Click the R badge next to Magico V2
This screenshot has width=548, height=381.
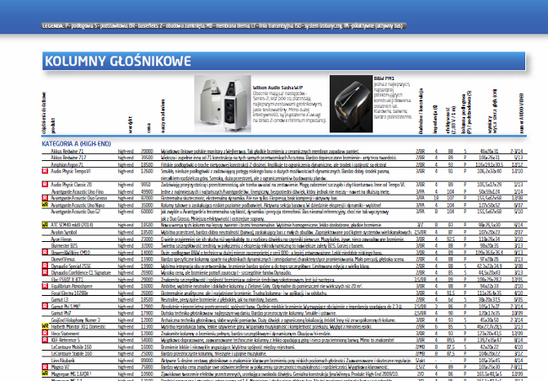(45, 367)
